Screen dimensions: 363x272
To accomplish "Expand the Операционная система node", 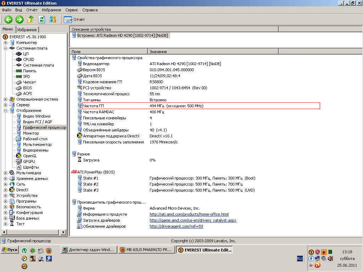I will pos(5,99).
